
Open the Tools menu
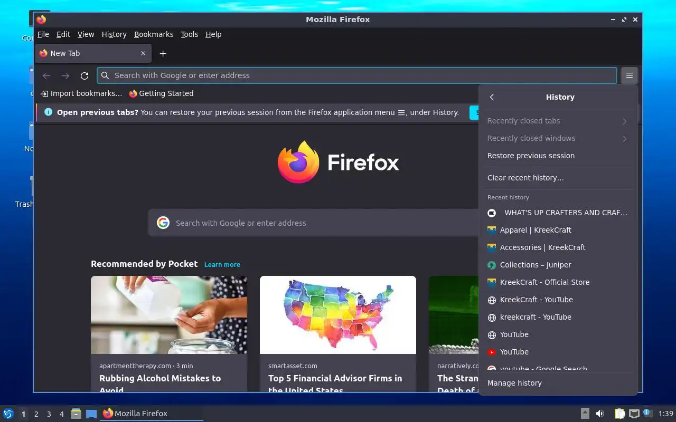[190, 34]
